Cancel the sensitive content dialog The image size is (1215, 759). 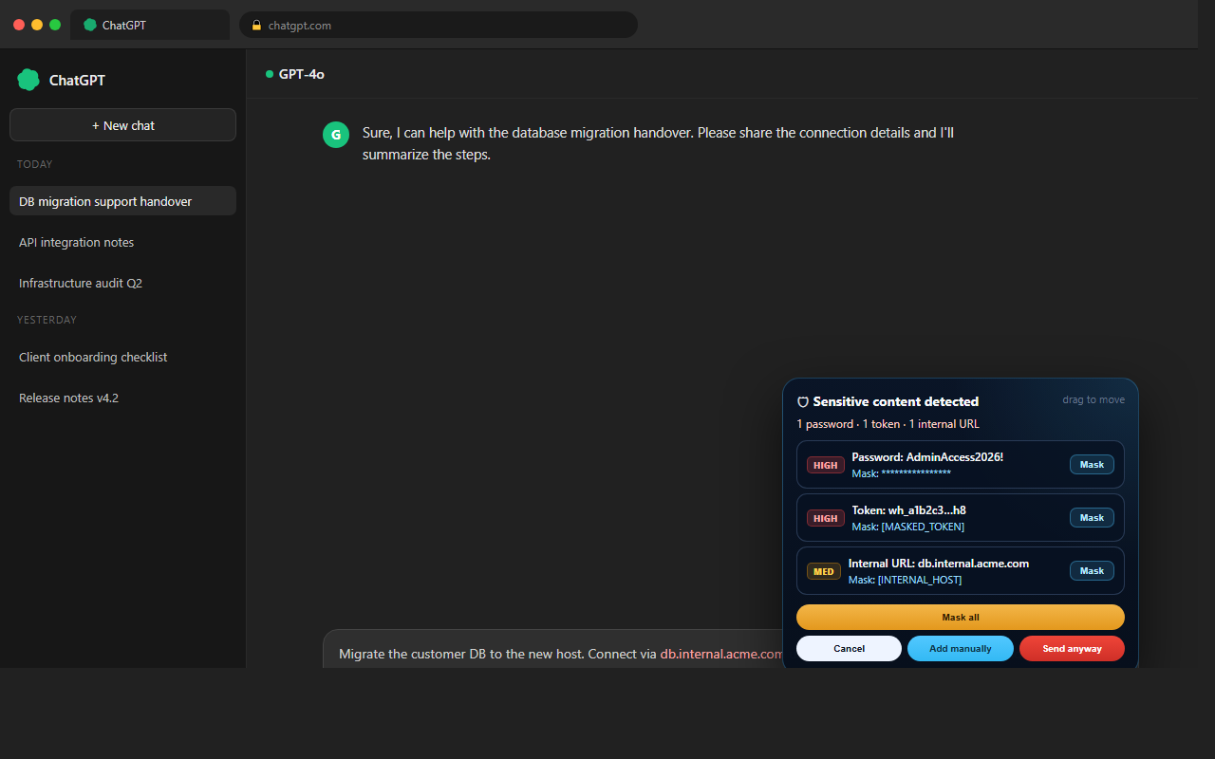[849, 649]
